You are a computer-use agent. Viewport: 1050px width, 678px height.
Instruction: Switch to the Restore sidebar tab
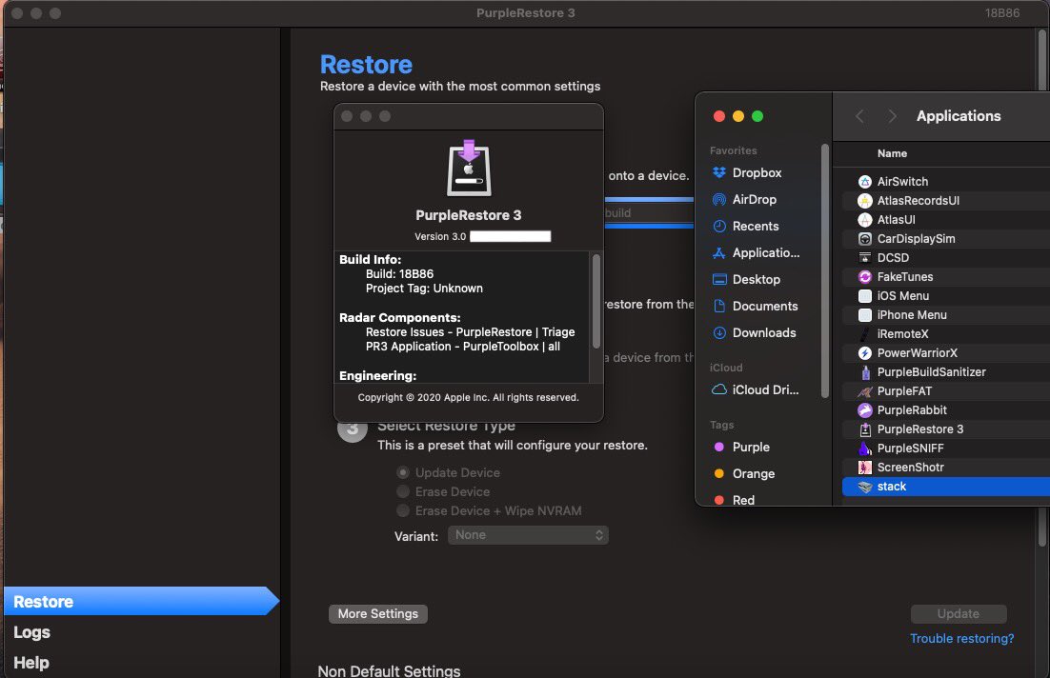(x=141, y=601)
